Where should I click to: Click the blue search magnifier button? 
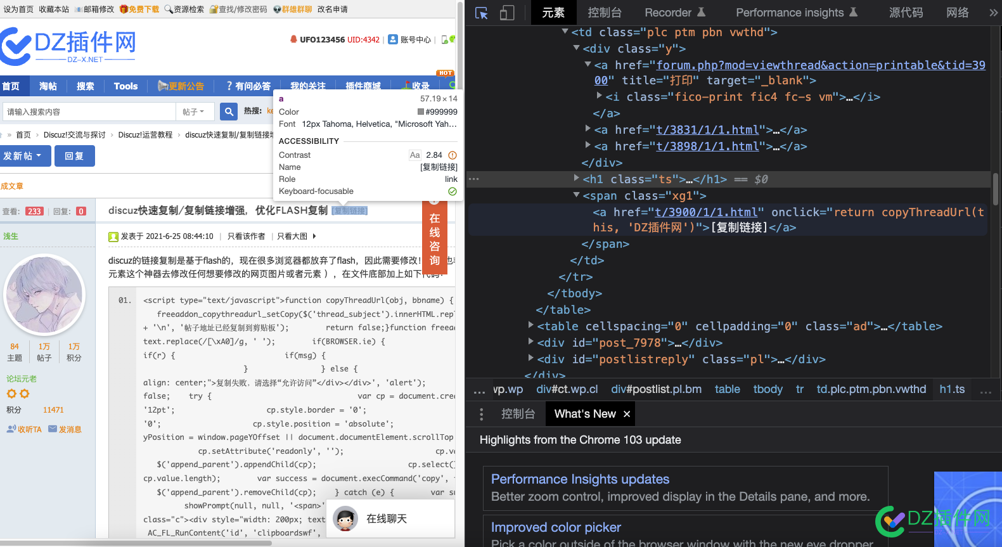pyautogui.click(x=229, y=112)
